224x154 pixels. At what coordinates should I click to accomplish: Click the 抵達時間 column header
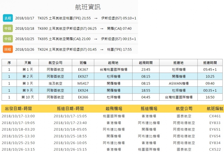pos(210,63)
